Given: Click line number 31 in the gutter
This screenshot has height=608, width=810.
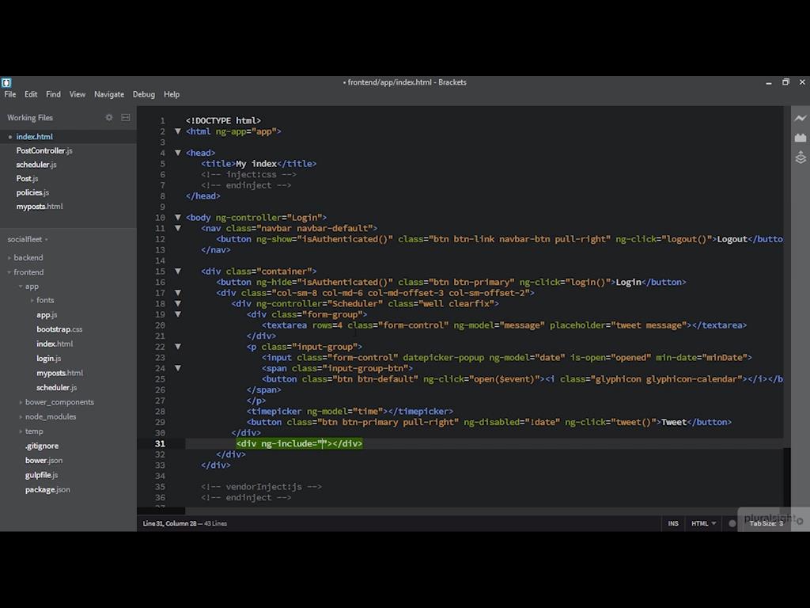Looking at the screenshot, I should tap(160, 443).
